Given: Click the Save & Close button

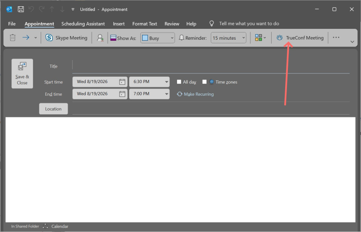Looking at the screenshot, I should pos(22,74).
